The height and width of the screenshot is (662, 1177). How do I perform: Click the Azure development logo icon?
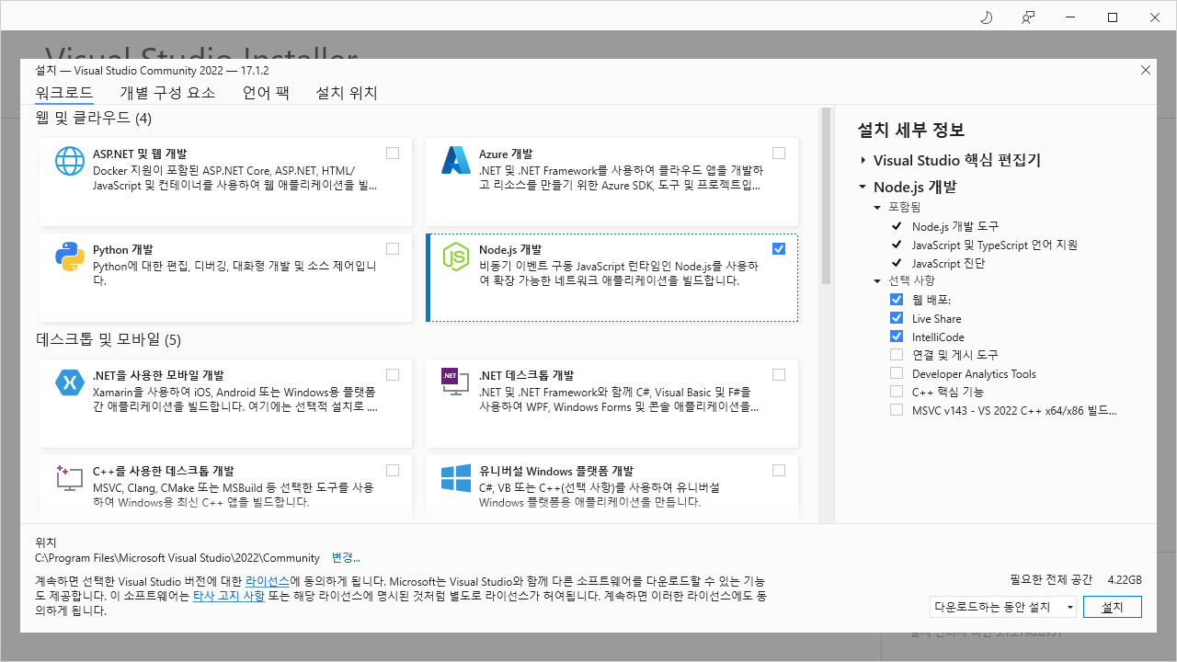(456, 161)
